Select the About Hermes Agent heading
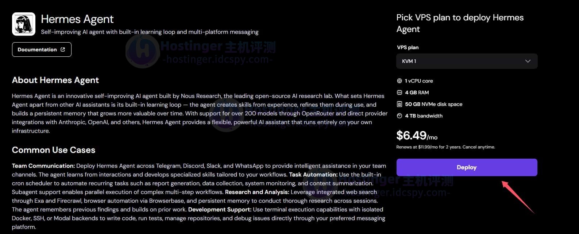The width and height of the screenshot is (579, 234). pyautogui.click(x=55, y=80)
